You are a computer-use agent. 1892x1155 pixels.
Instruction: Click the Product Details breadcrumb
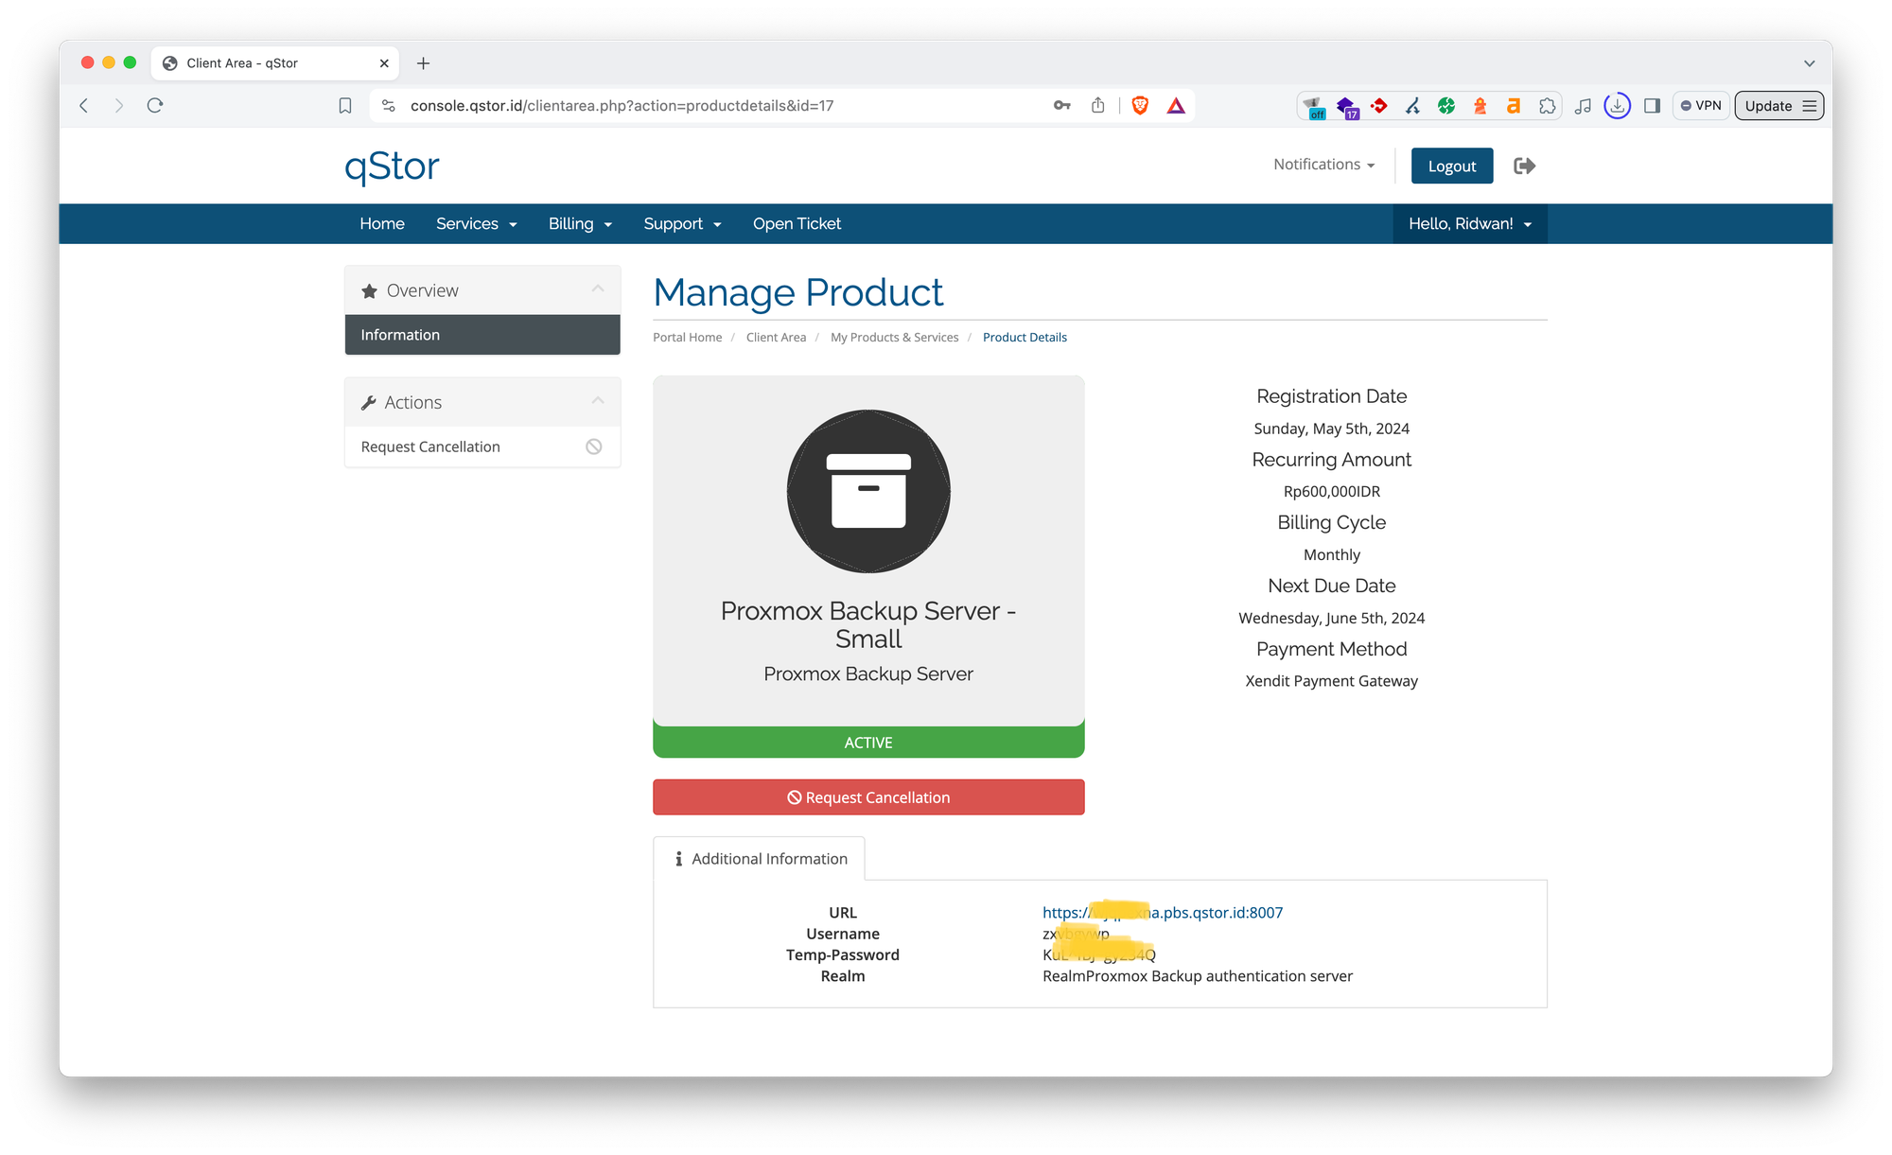point(1025,338)
